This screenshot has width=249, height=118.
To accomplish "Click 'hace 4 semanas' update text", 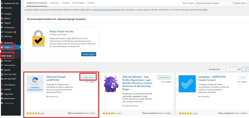I will (x=241, y=113).
